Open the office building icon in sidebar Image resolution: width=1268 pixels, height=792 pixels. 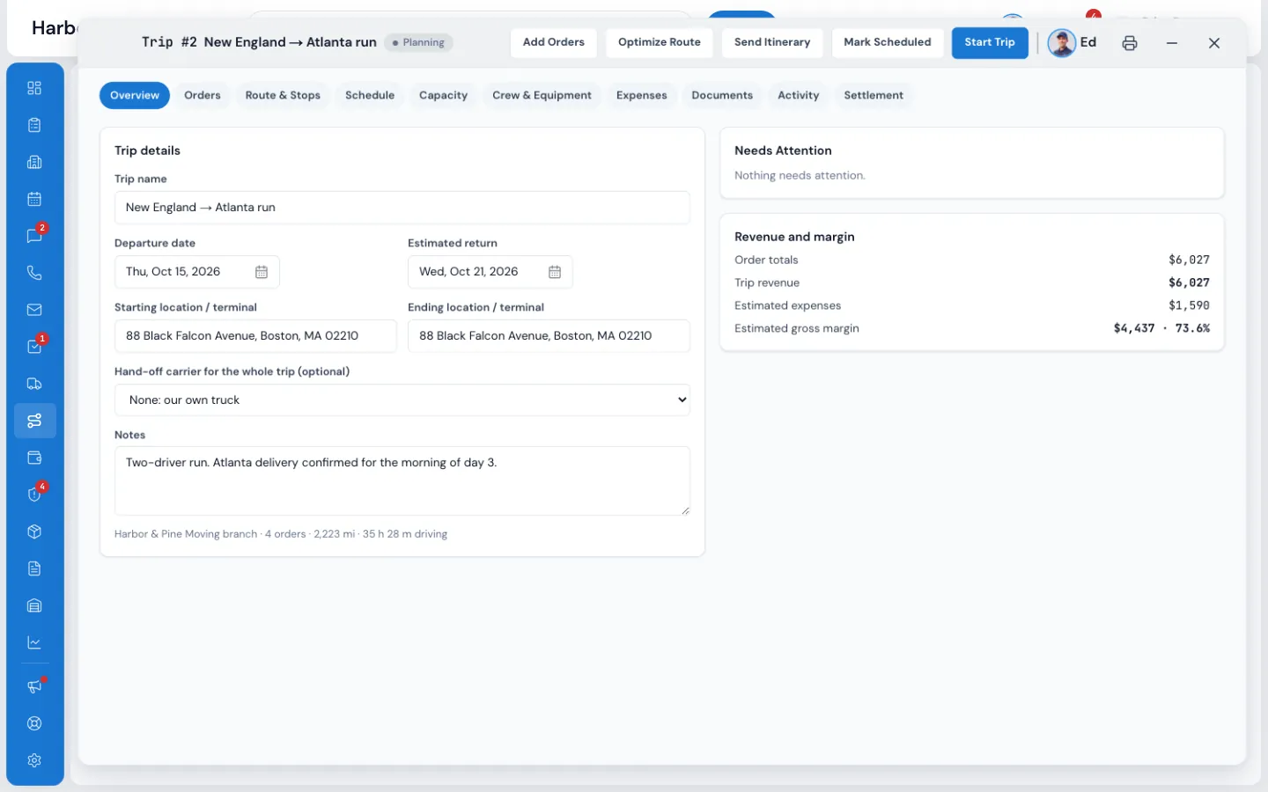34,162
